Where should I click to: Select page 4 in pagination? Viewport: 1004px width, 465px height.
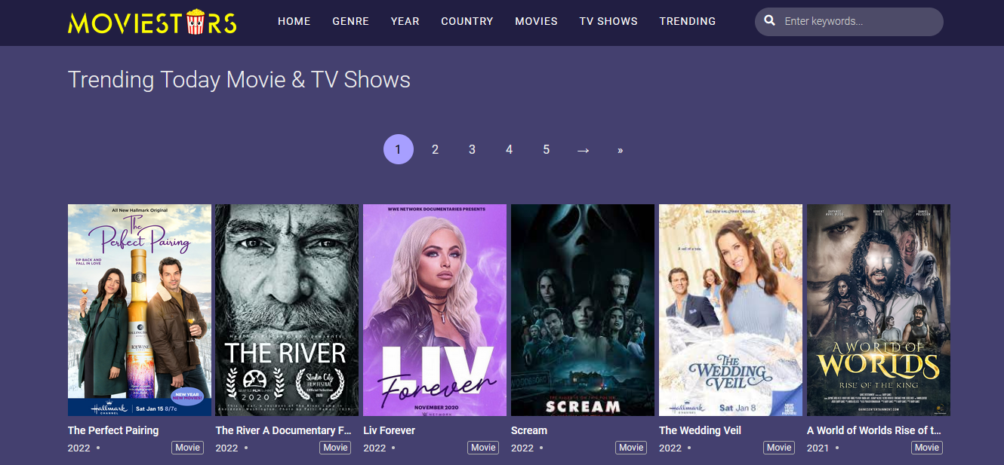pyautogui.click(x=509, y=150)
